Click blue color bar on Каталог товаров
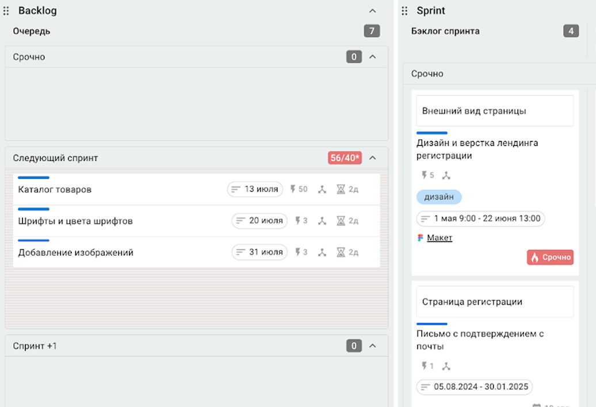Viewport: 596px width, 407px height. point(33,178)
